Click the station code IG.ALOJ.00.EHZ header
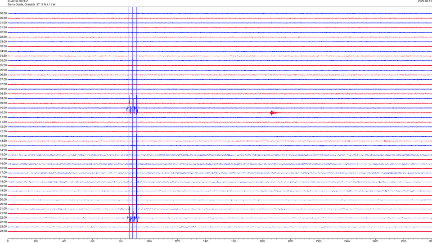Screen dimensions: 432x243 pos(18,1)
